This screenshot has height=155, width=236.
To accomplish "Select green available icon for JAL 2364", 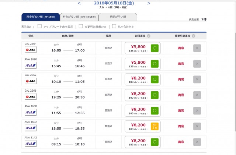I will (x=155, y=48).
